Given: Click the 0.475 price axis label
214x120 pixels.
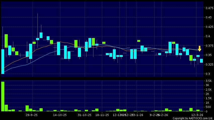Looking at the screenshot, I should click(209, 8).
